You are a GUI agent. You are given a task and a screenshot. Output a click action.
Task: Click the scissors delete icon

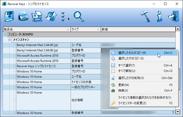click(113, 78)
